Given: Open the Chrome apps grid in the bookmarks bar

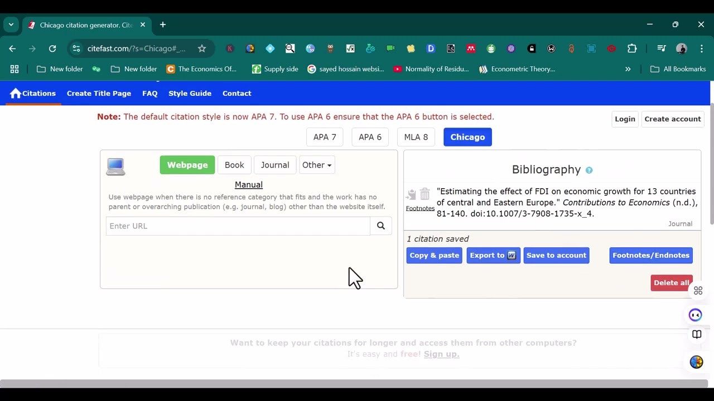Looking at the screenshot, I should click(x=15, y=69).
